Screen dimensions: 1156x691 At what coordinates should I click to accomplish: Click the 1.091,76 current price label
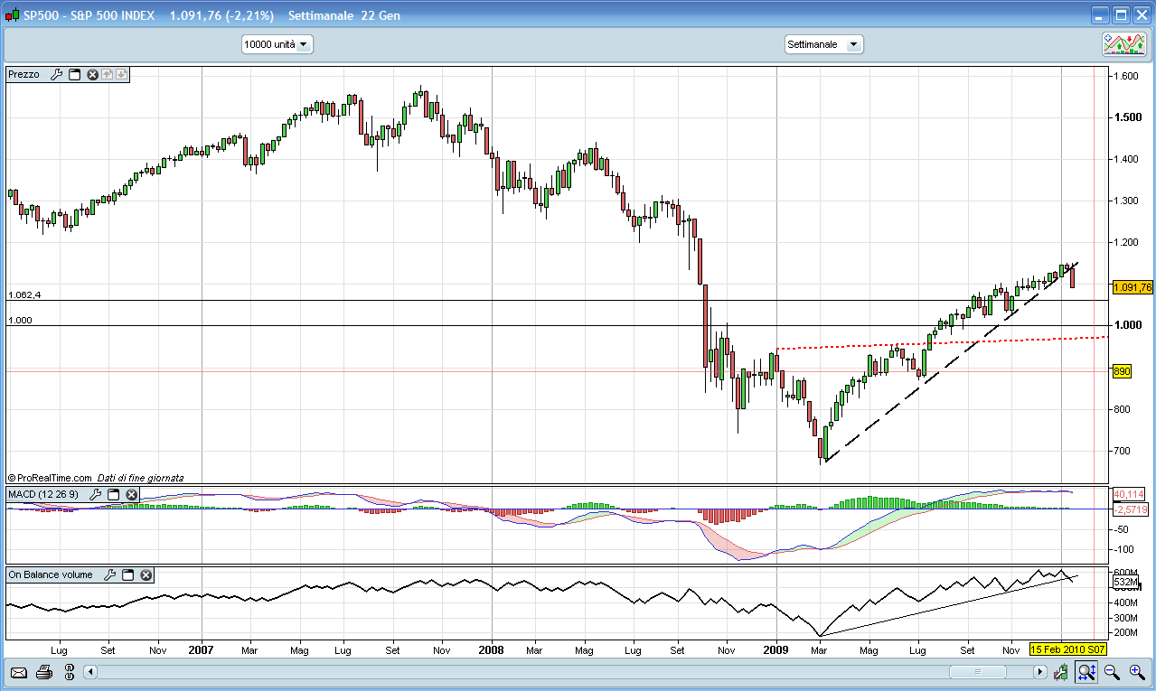click(1133, 287)
